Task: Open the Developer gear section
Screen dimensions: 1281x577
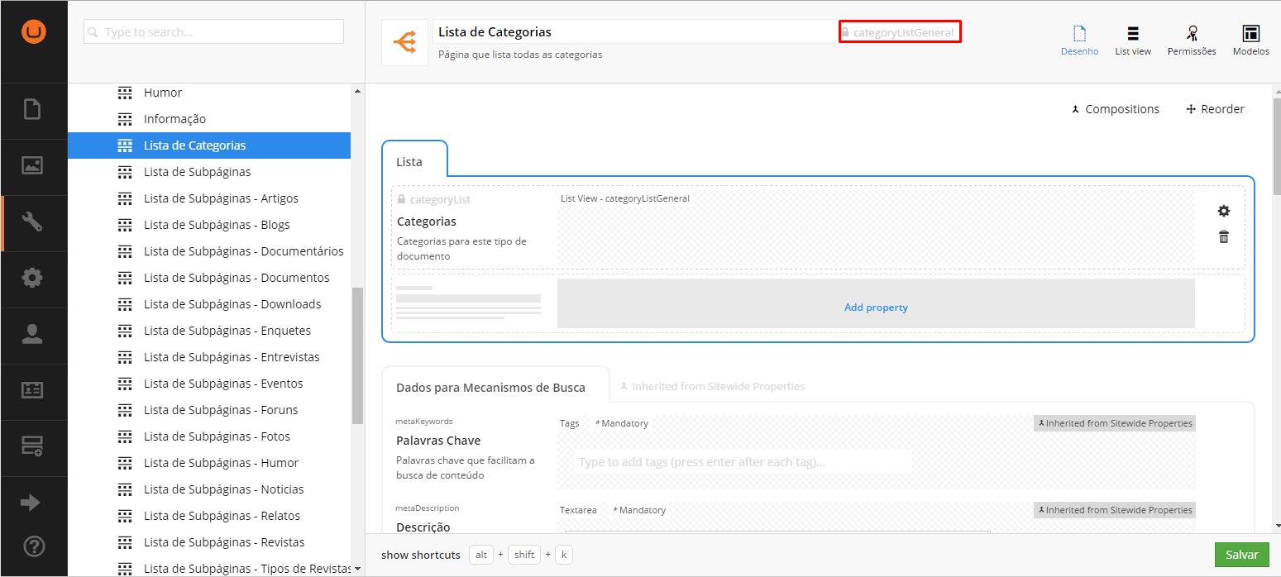Action: (x=32, y=278)
